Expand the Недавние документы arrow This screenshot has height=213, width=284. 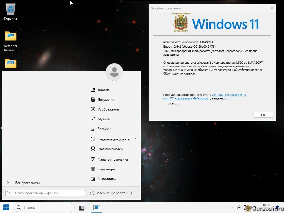tap(136, 139)
